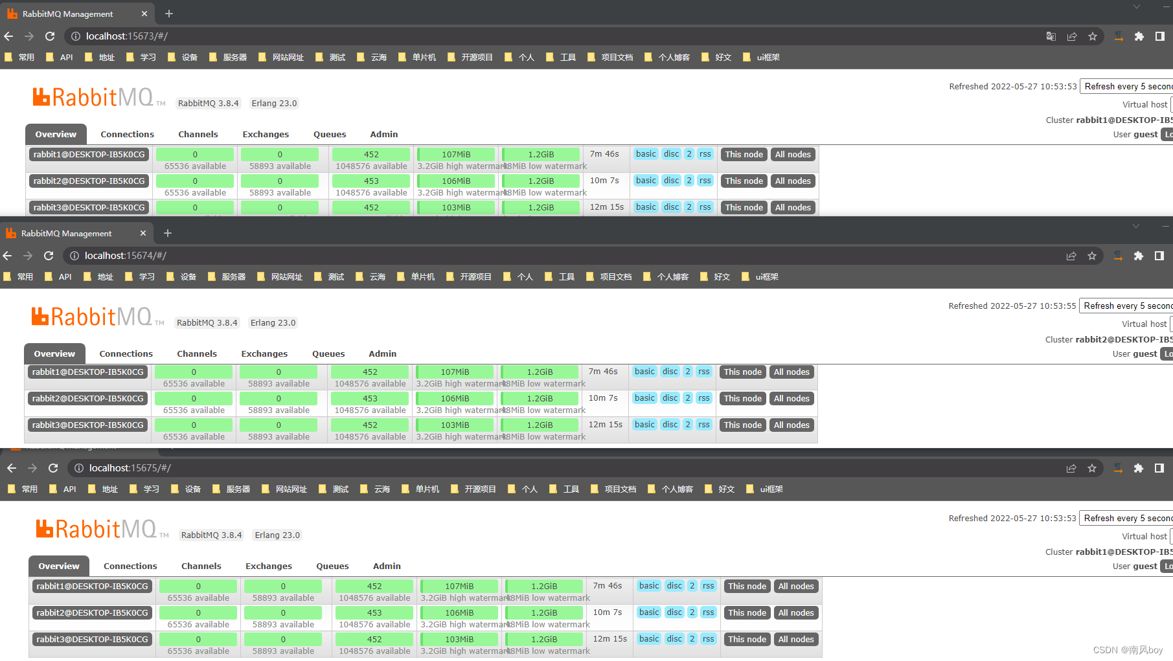Click All nodes for rabbit2 in localhost:15673 window
This screenshot has width=1173, height=661.
point(793,181)
